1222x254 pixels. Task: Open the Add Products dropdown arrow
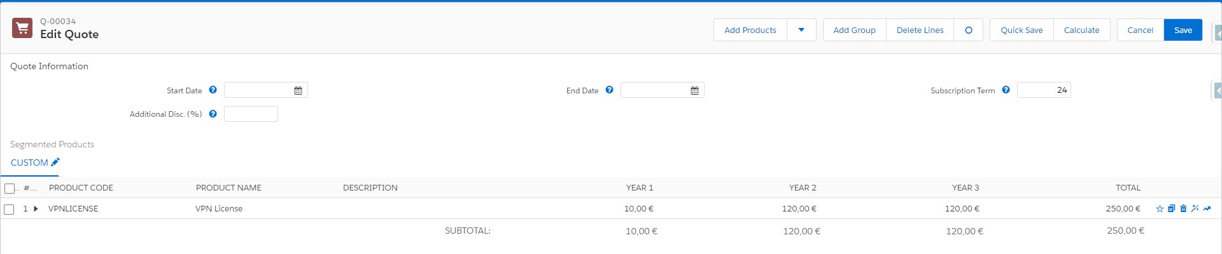point(801,30)
